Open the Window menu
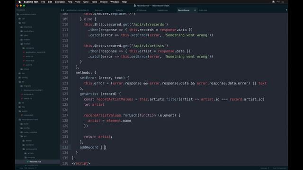The image size is (303, 170). (115, 2)
